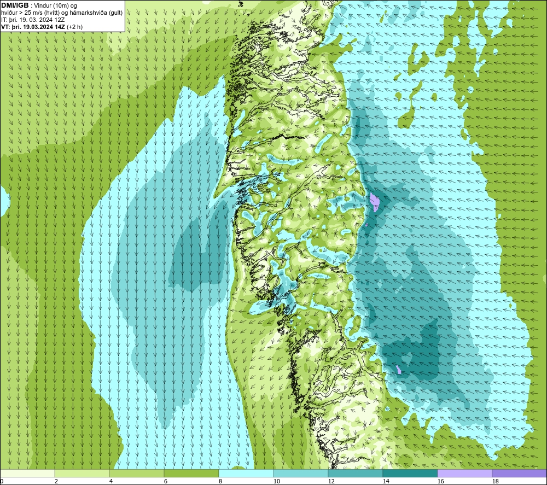Image resolution: width=547 pixels, height=485 pixels.
Task: Click the light teal 10–12 m/s legend swatch
Action: (x=301, y=473)
